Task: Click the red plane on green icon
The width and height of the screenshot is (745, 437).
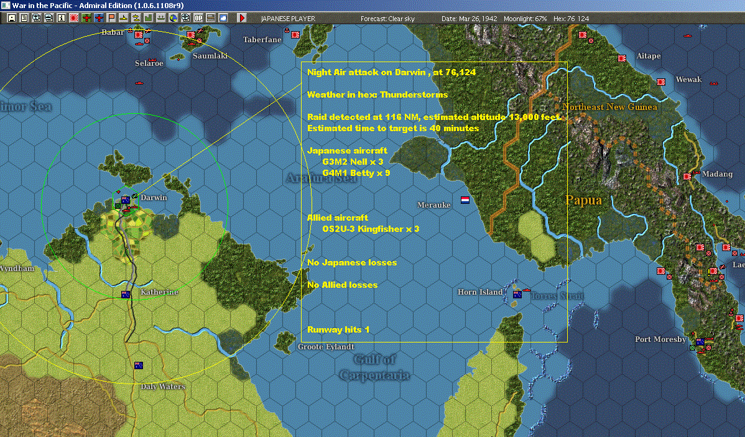Action: point(86,18)
